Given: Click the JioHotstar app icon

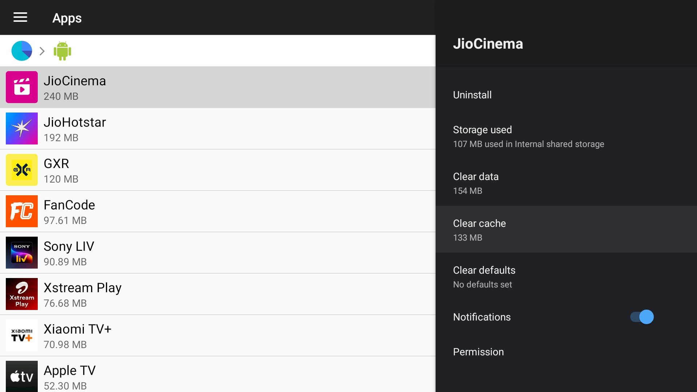Looking at the screenshot, I should 22,128.
